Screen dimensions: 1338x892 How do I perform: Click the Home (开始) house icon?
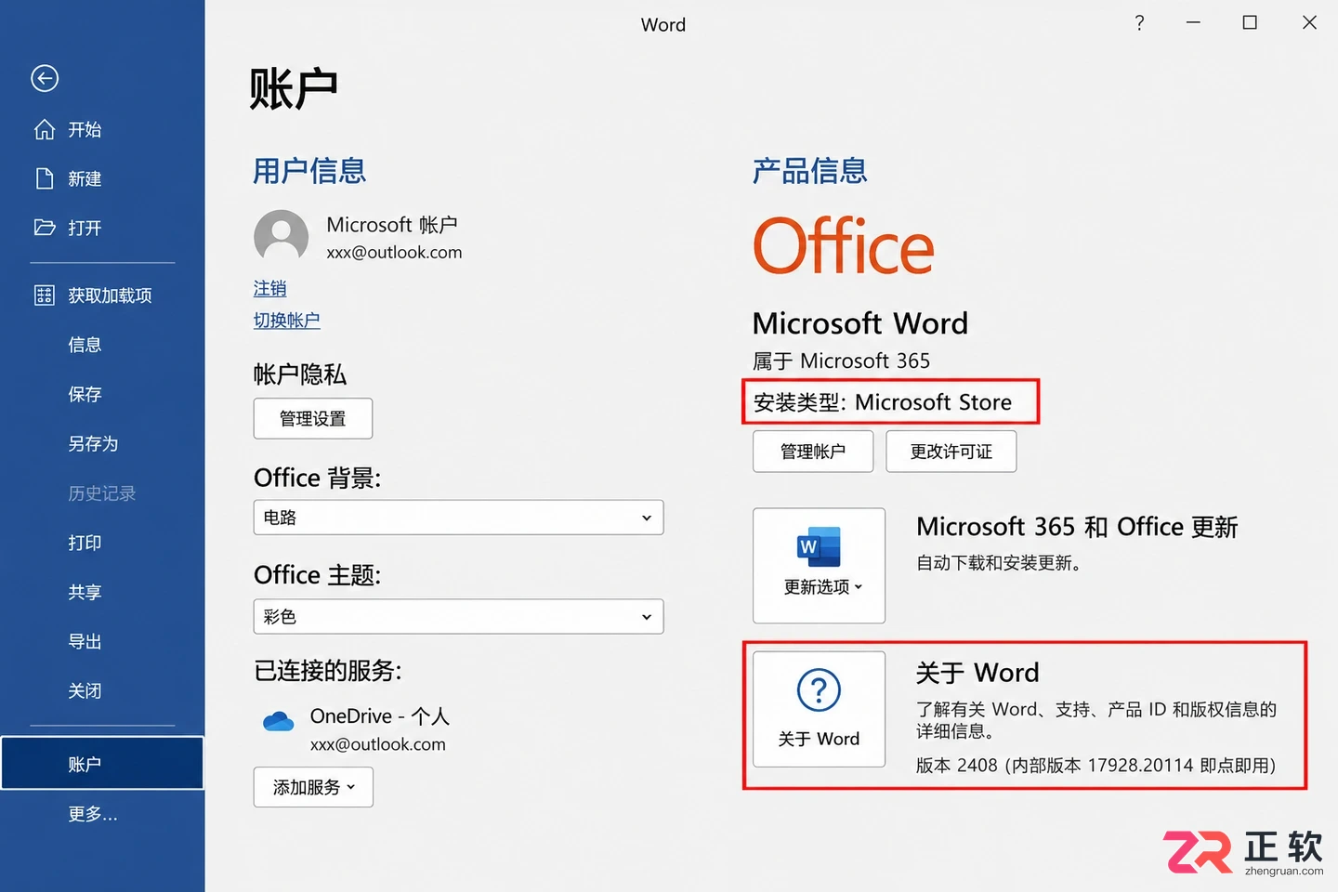tap(45, 129)
